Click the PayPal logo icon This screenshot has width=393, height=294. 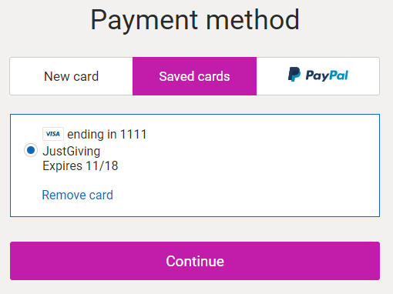(318, 75)
